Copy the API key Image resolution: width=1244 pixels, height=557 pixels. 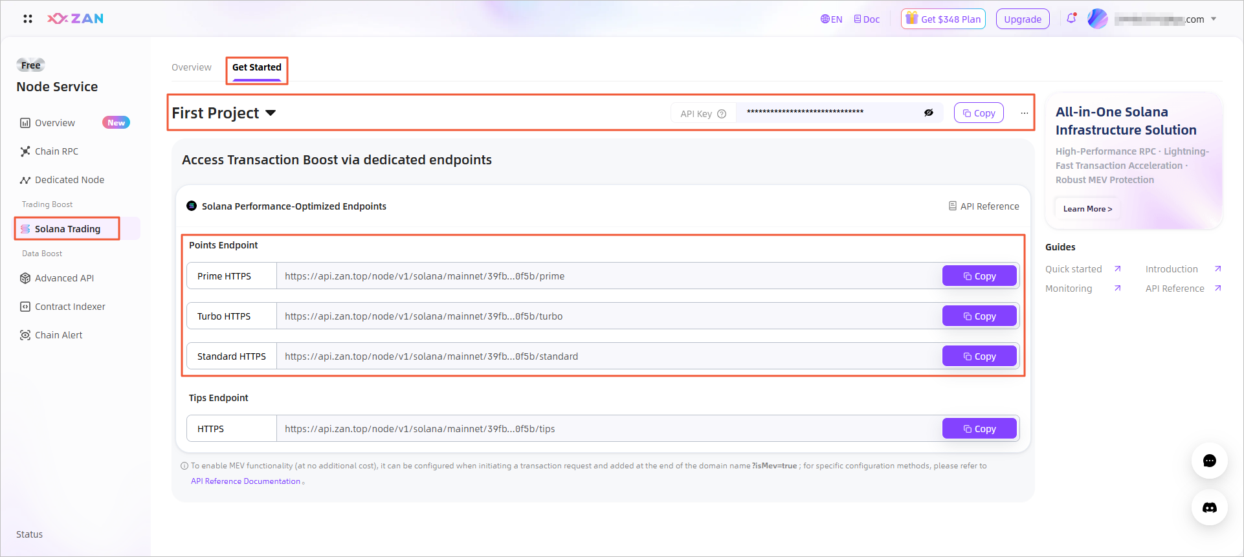coord(979,113)
